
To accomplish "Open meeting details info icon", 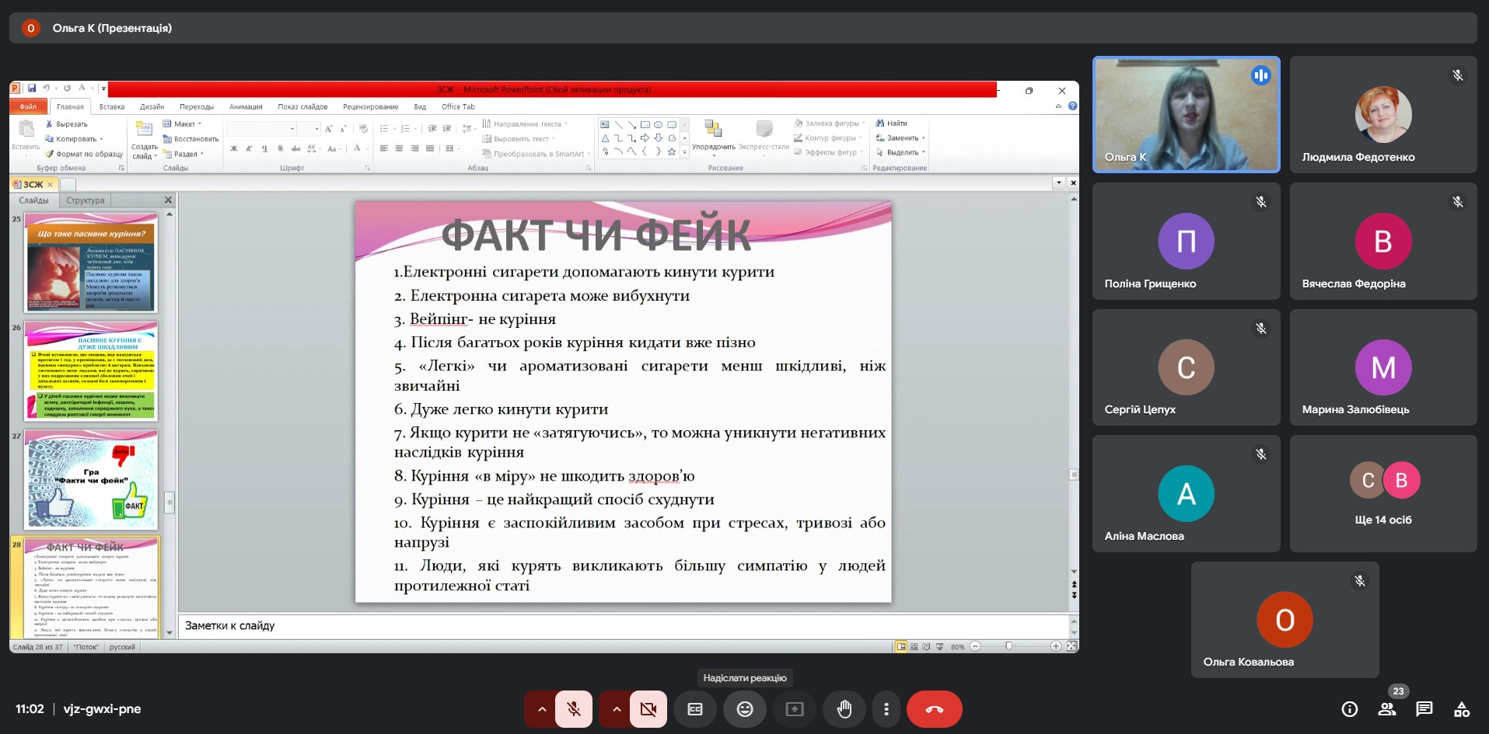I will (1350, 709).
